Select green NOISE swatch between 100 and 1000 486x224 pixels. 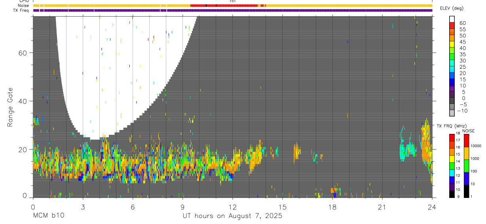(467, 166)
